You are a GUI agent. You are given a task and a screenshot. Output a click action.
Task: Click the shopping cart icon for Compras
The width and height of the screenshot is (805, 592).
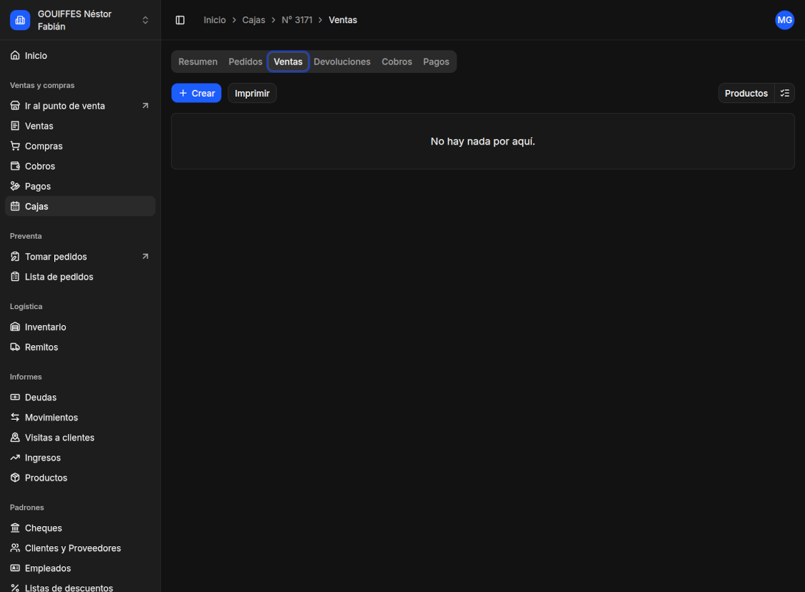[x=15, y=146]
